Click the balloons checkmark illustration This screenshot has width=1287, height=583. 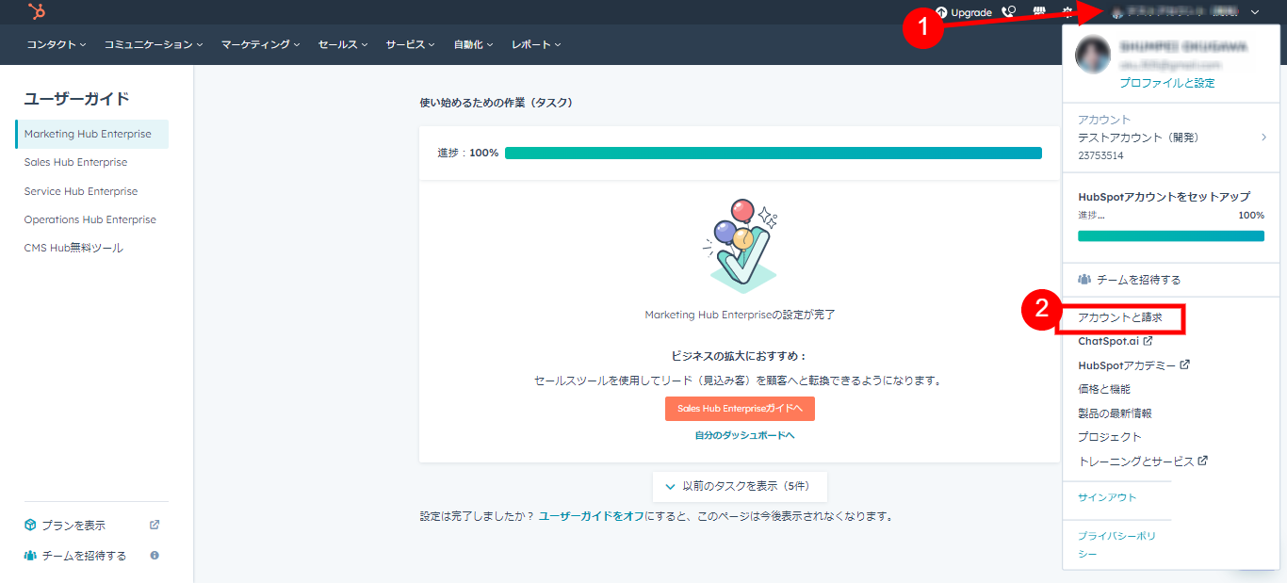click(742, 245)
